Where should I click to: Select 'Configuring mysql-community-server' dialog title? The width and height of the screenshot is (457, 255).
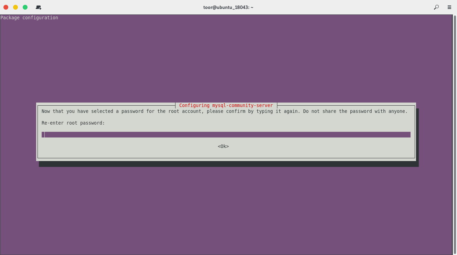226,105
